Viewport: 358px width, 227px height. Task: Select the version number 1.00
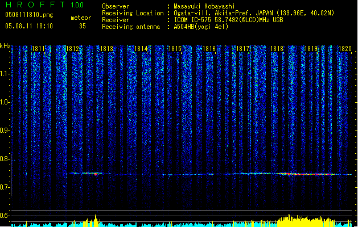pos(77,5)
